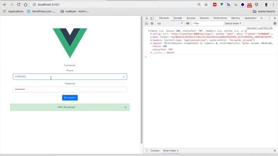Viewport: 278px width, 156px height.
Task: Open the liveBook Kotlin bookmark
Action: [75, 11]
